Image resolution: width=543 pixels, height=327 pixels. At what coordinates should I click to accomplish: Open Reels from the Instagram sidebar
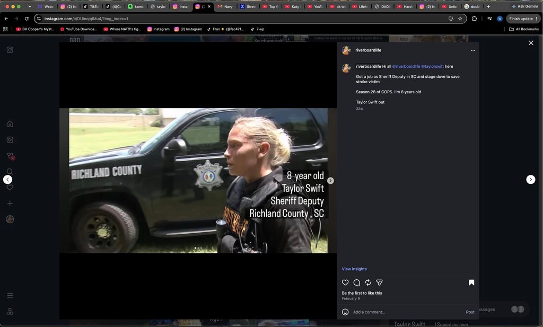[10, 140]
